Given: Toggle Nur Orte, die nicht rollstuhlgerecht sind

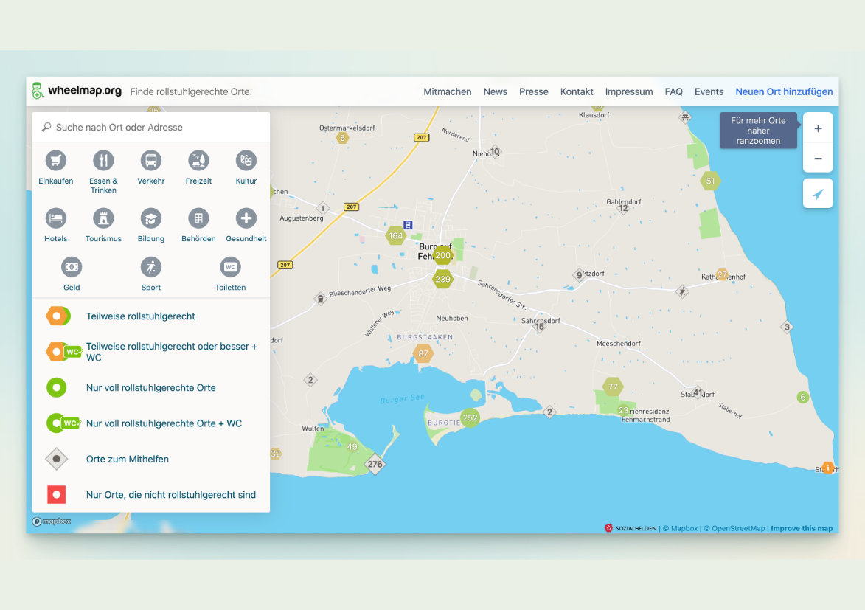Looking at the screenshot, I should pyautogui.click(x=170, y=495).
